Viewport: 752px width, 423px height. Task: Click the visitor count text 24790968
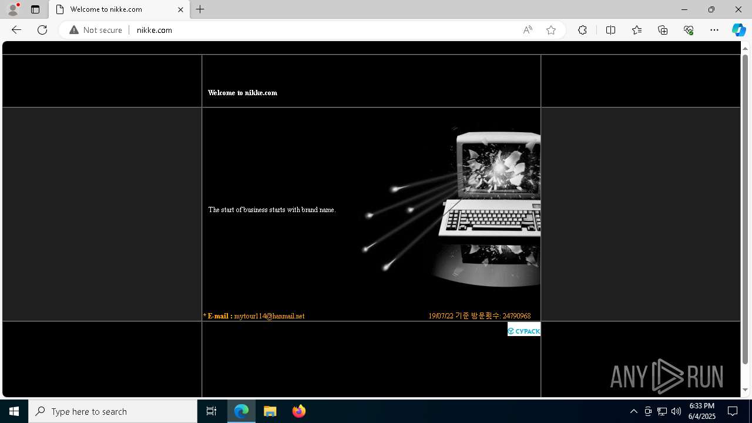point(516,316)
